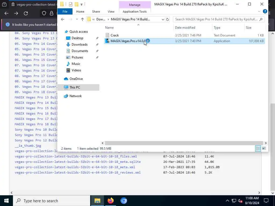Sort files by Type column
This screenshot has height=206, width=275.
(217, 28)
